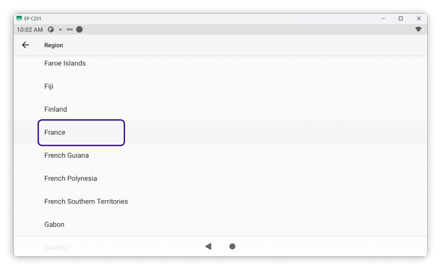Minimize the EP-C251 window
Viewport: 441px width, 270px height.
pyautogui.click(x=383, y=18)
